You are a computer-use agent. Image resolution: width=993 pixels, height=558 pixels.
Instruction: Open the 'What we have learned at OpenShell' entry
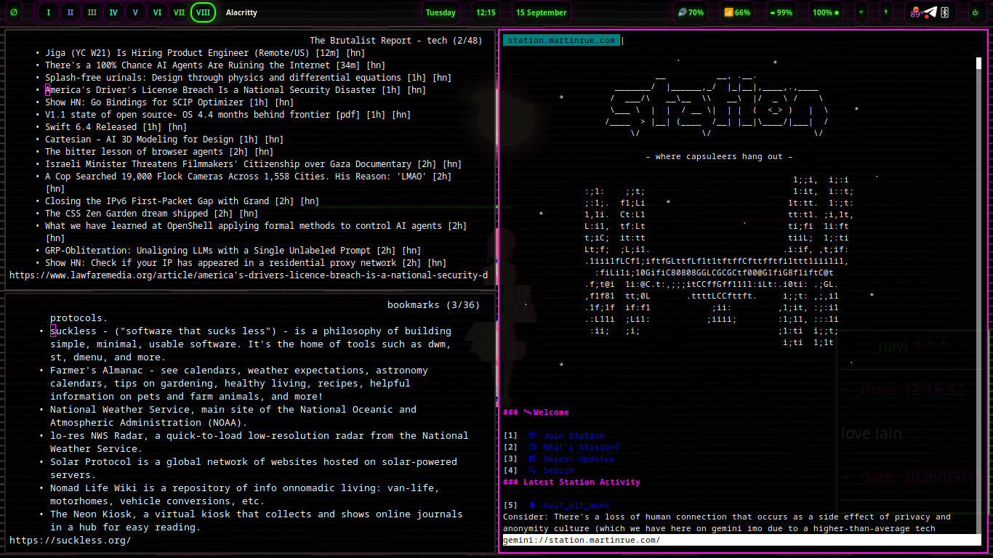pos(256,232)
